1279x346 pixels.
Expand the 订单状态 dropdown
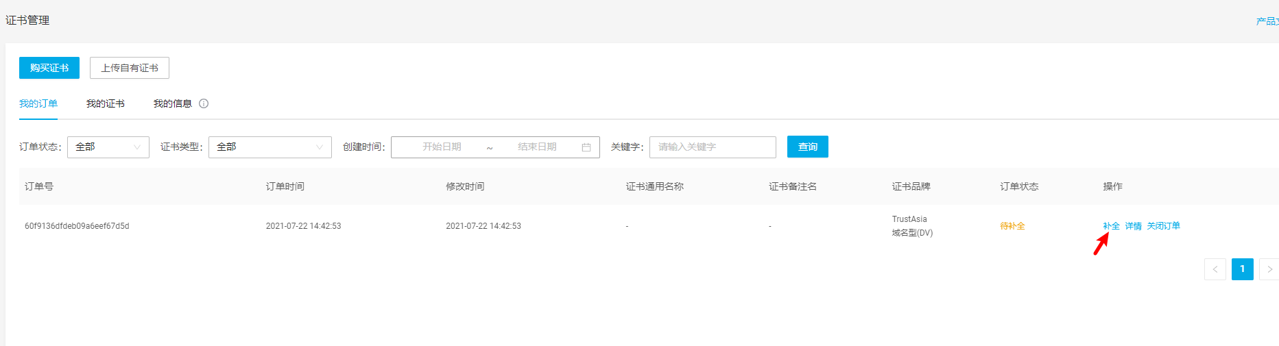pyautogui.click(x=108, y=147)
